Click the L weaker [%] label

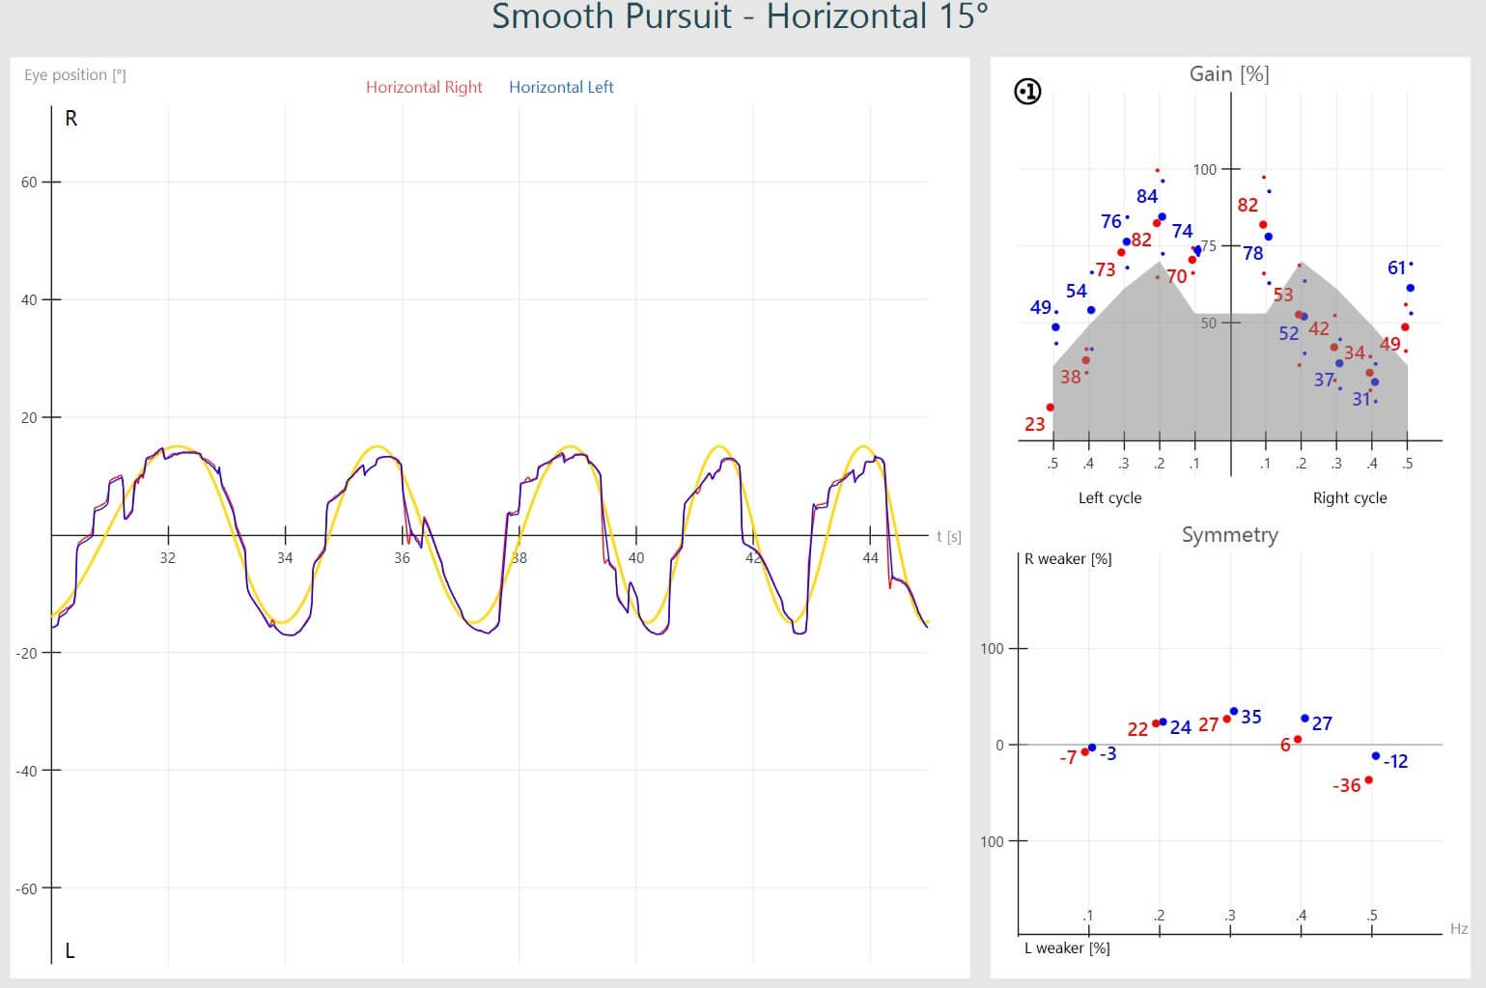[1067, 948]
